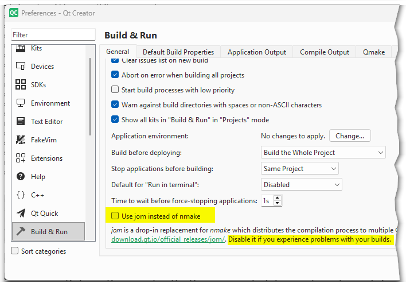Open the SDKs category icon
Viewport: 406px width, 287px height.
[21, 85]
